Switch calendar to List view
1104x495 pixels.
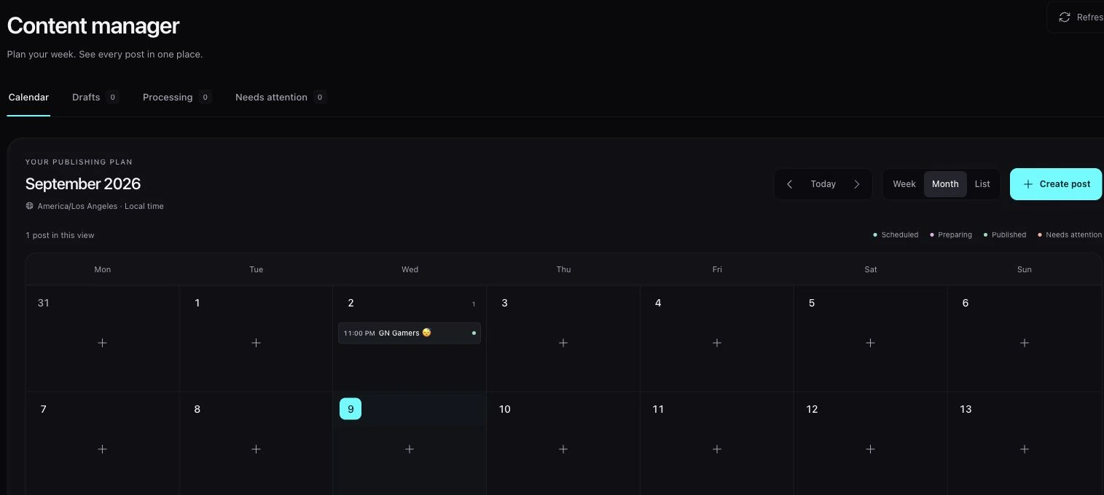click(982, 184)
